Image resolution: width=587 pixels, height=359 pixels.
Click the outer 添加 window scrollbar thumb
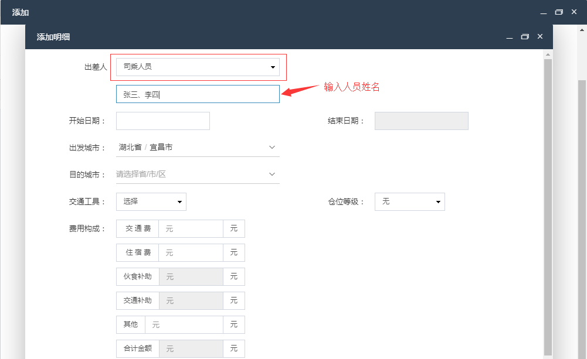coord(582,220)
